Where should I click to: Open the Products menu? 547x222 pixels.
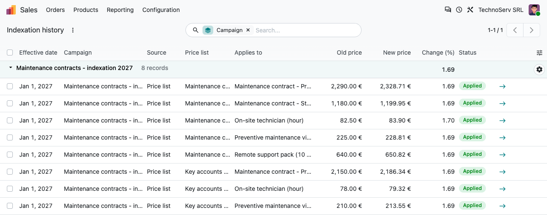[86, 10]
